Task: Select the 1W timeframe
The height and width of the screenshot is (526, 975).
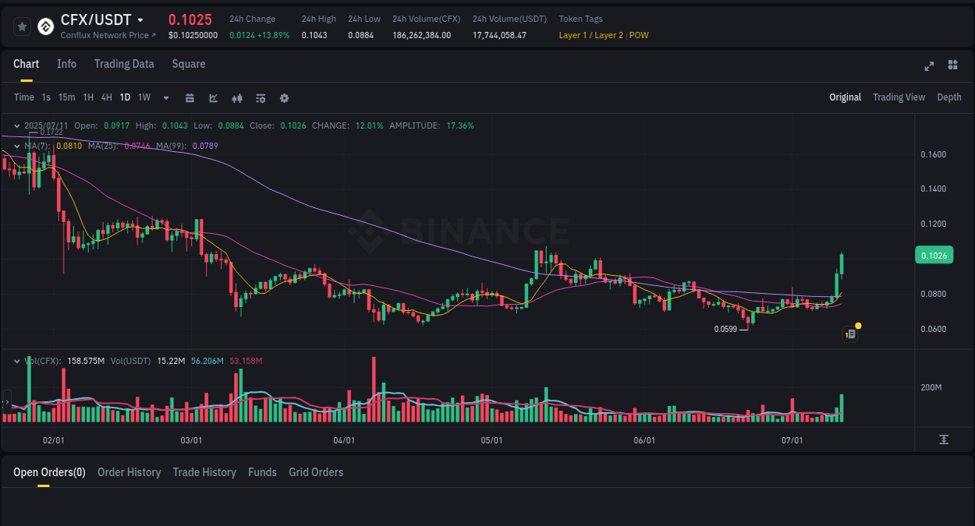Action: (x=144, y=97)
